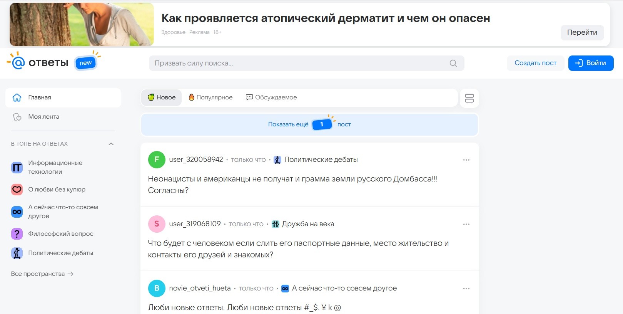623x314 pixels.
Task: Open the Все пространства link
Action: coord(42,274)
